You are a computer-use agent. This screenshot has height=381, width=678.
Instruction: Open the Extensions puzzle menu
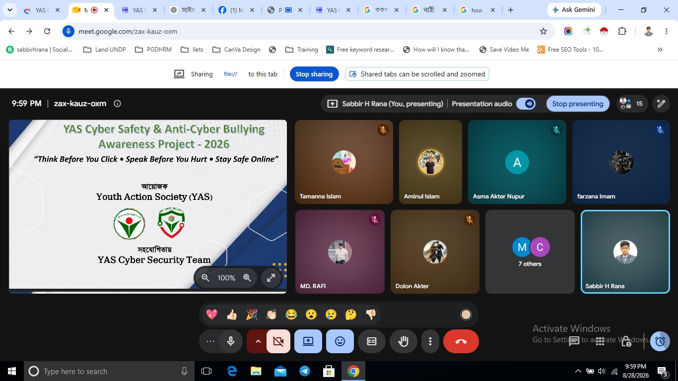click(x=622, y=31)
